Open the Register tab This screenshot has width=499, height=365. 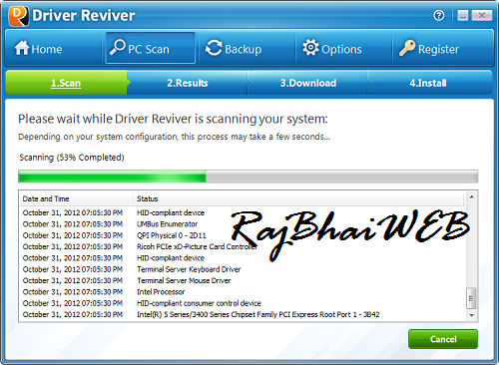pyautogui.click(x=442, y=48)
